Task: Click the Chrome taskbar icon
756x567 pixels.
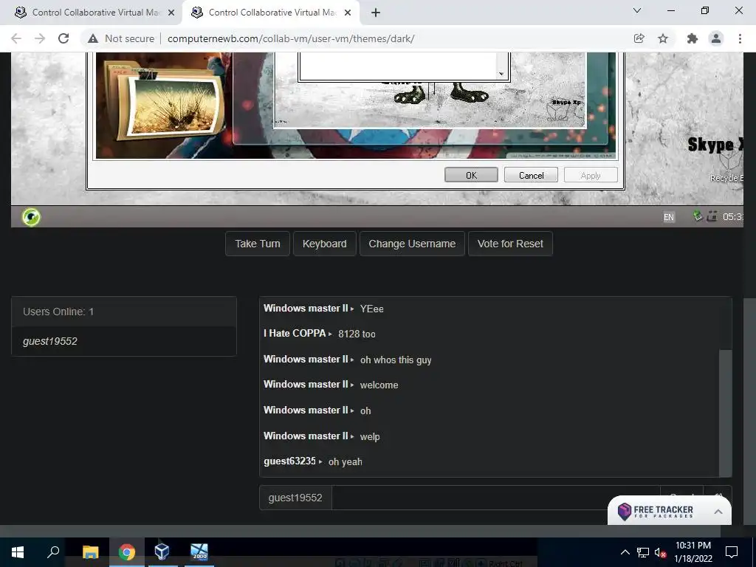Action: (127, 551)
